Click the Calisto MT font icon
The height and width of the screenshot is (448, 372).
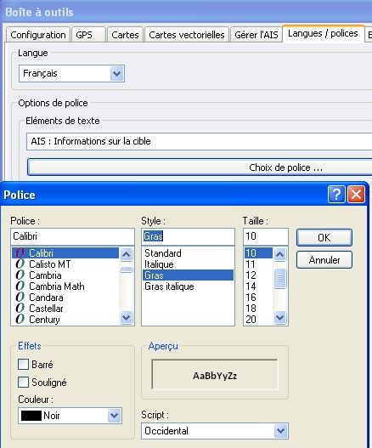[x=20, y=264]
